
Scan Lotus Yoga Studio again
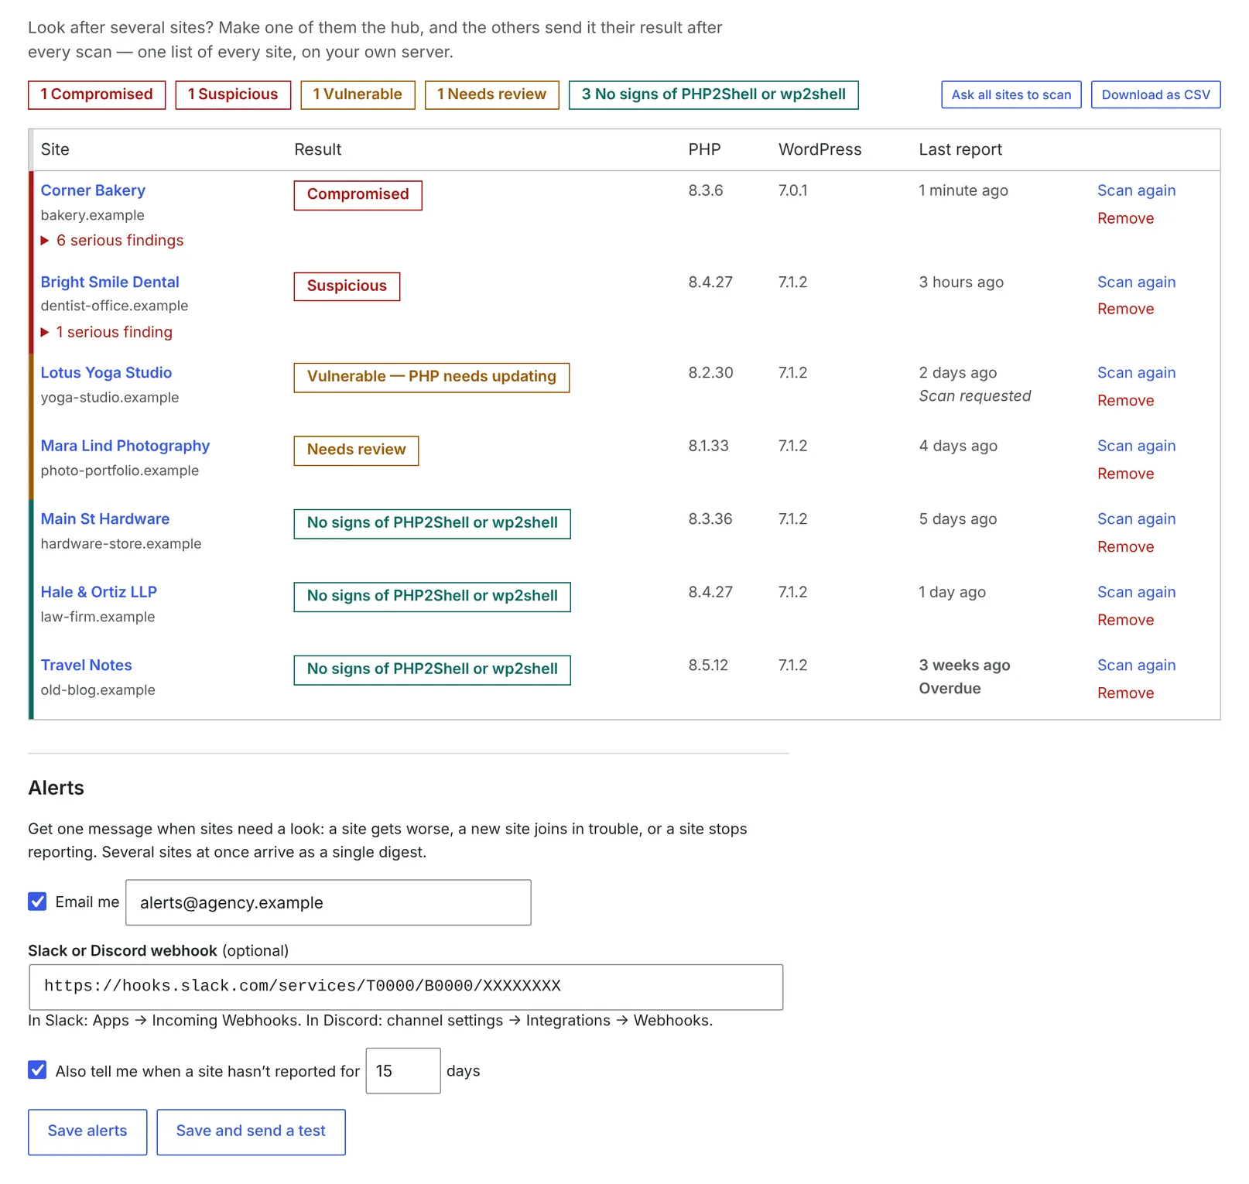pos(1136,372)
